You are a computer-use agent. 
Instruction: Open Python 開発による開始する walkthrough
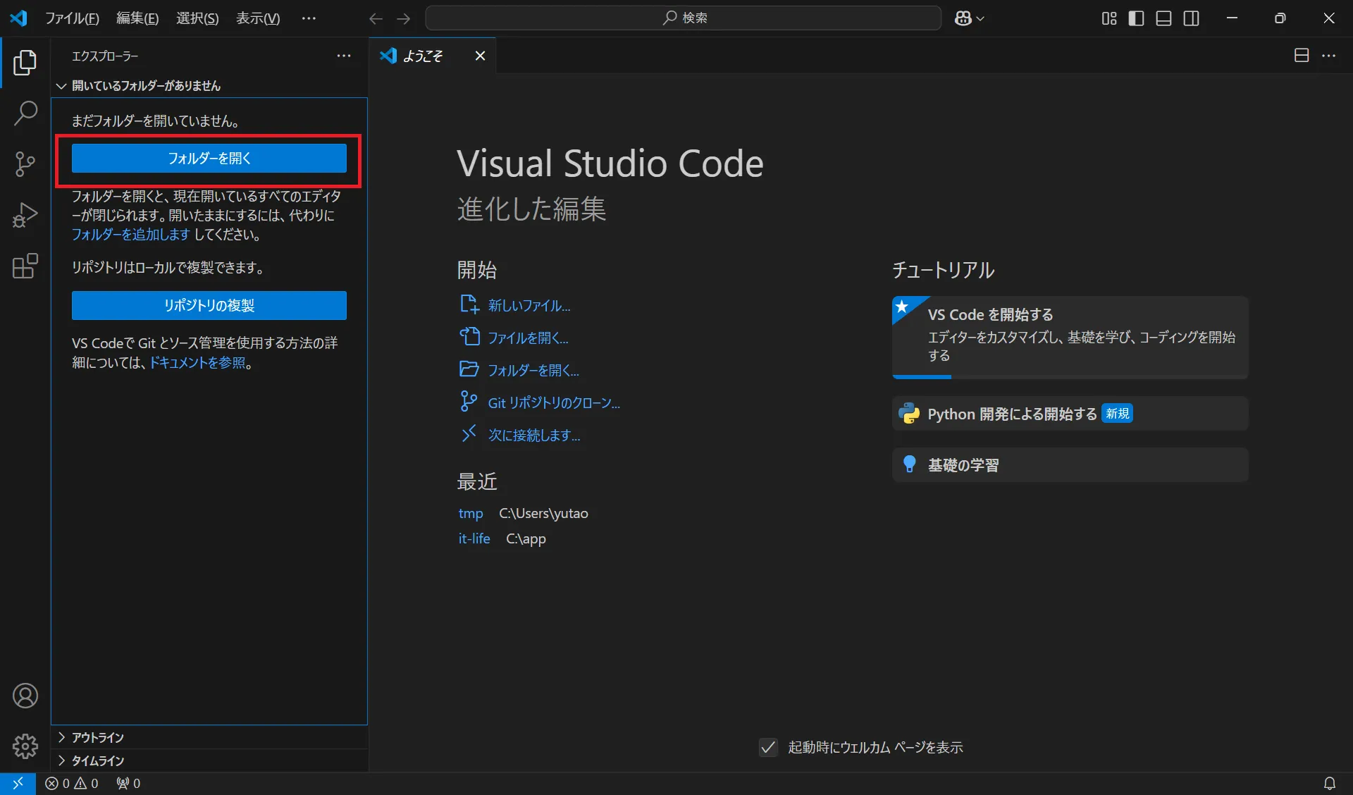click(x=1070, y=414)
